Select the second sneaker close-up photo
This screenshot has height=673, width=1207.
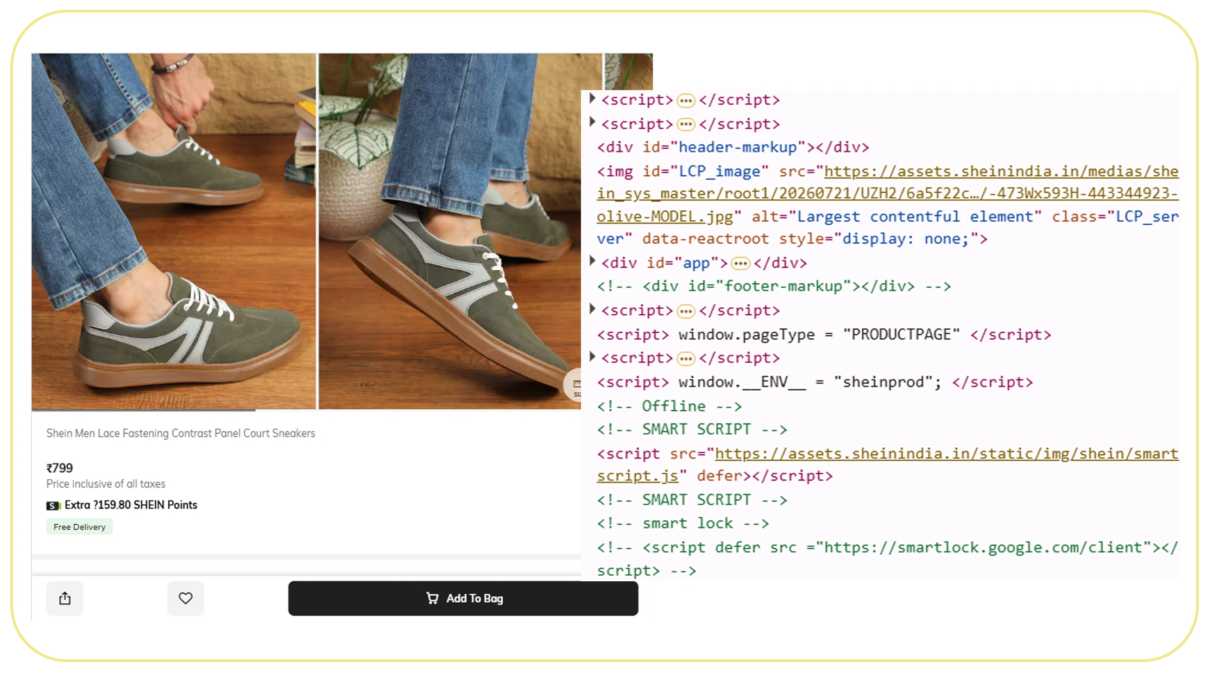click(x=450, y=231)
